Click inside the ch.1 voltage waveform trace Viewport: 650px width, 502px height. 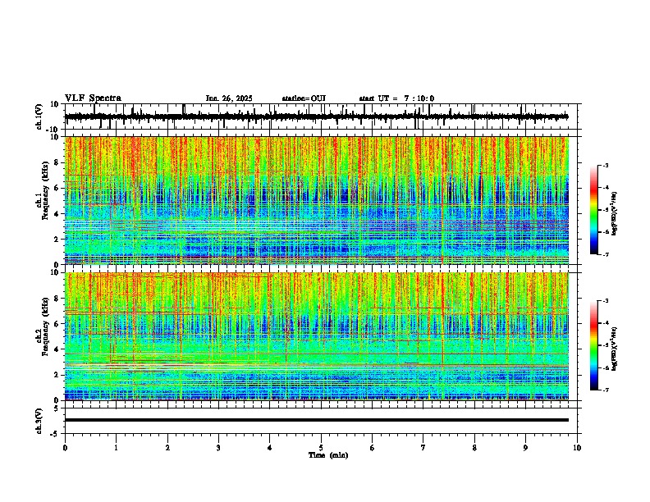click(x=316, y=116)
